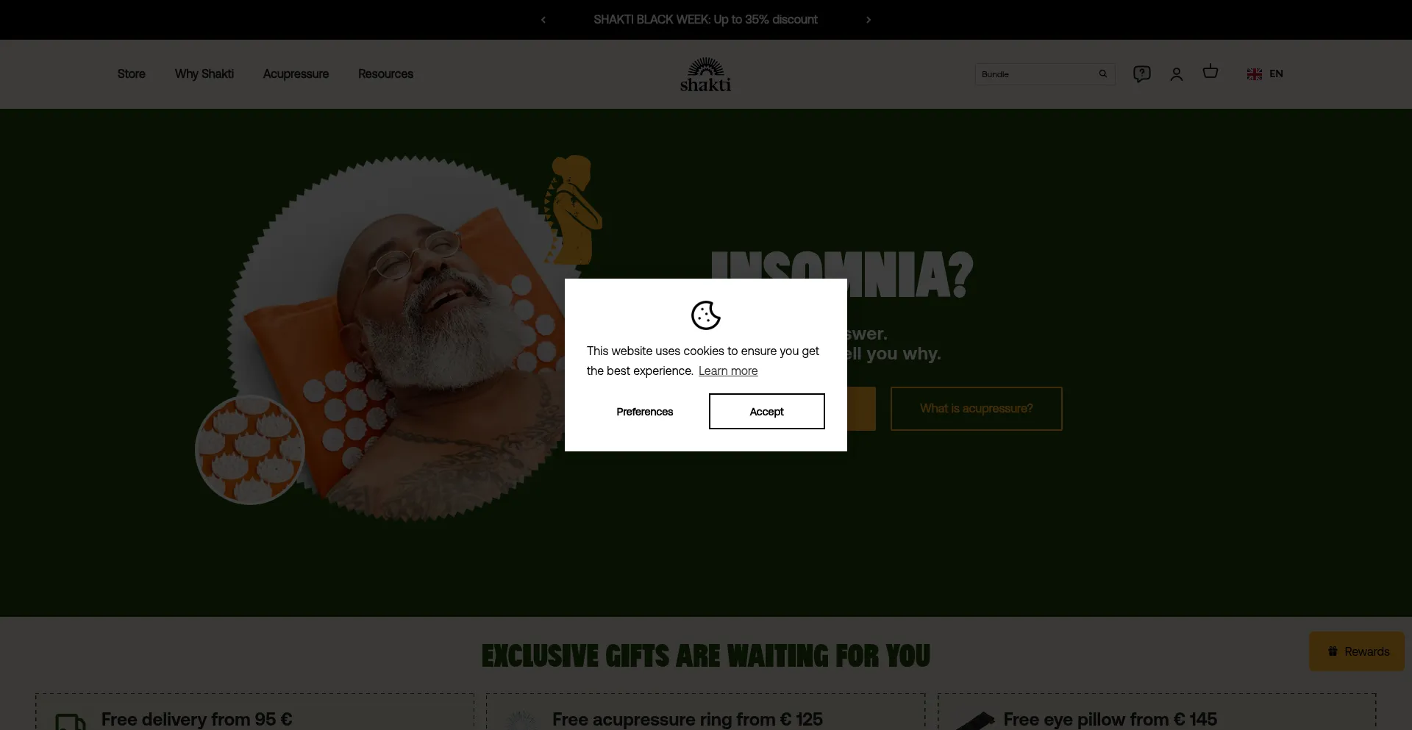Follow the Learn more link
The height and width of the screenshot is (730, 1412).
728,371
